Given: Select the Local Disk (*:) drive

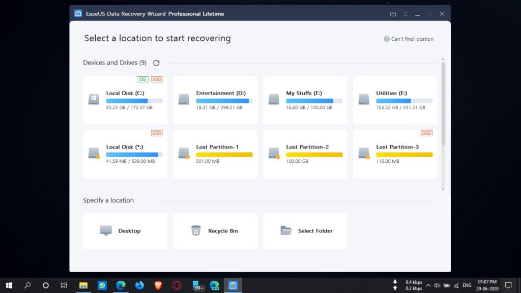Looking at the screenshot, I should pyautogui.click(x=125, y=154).
